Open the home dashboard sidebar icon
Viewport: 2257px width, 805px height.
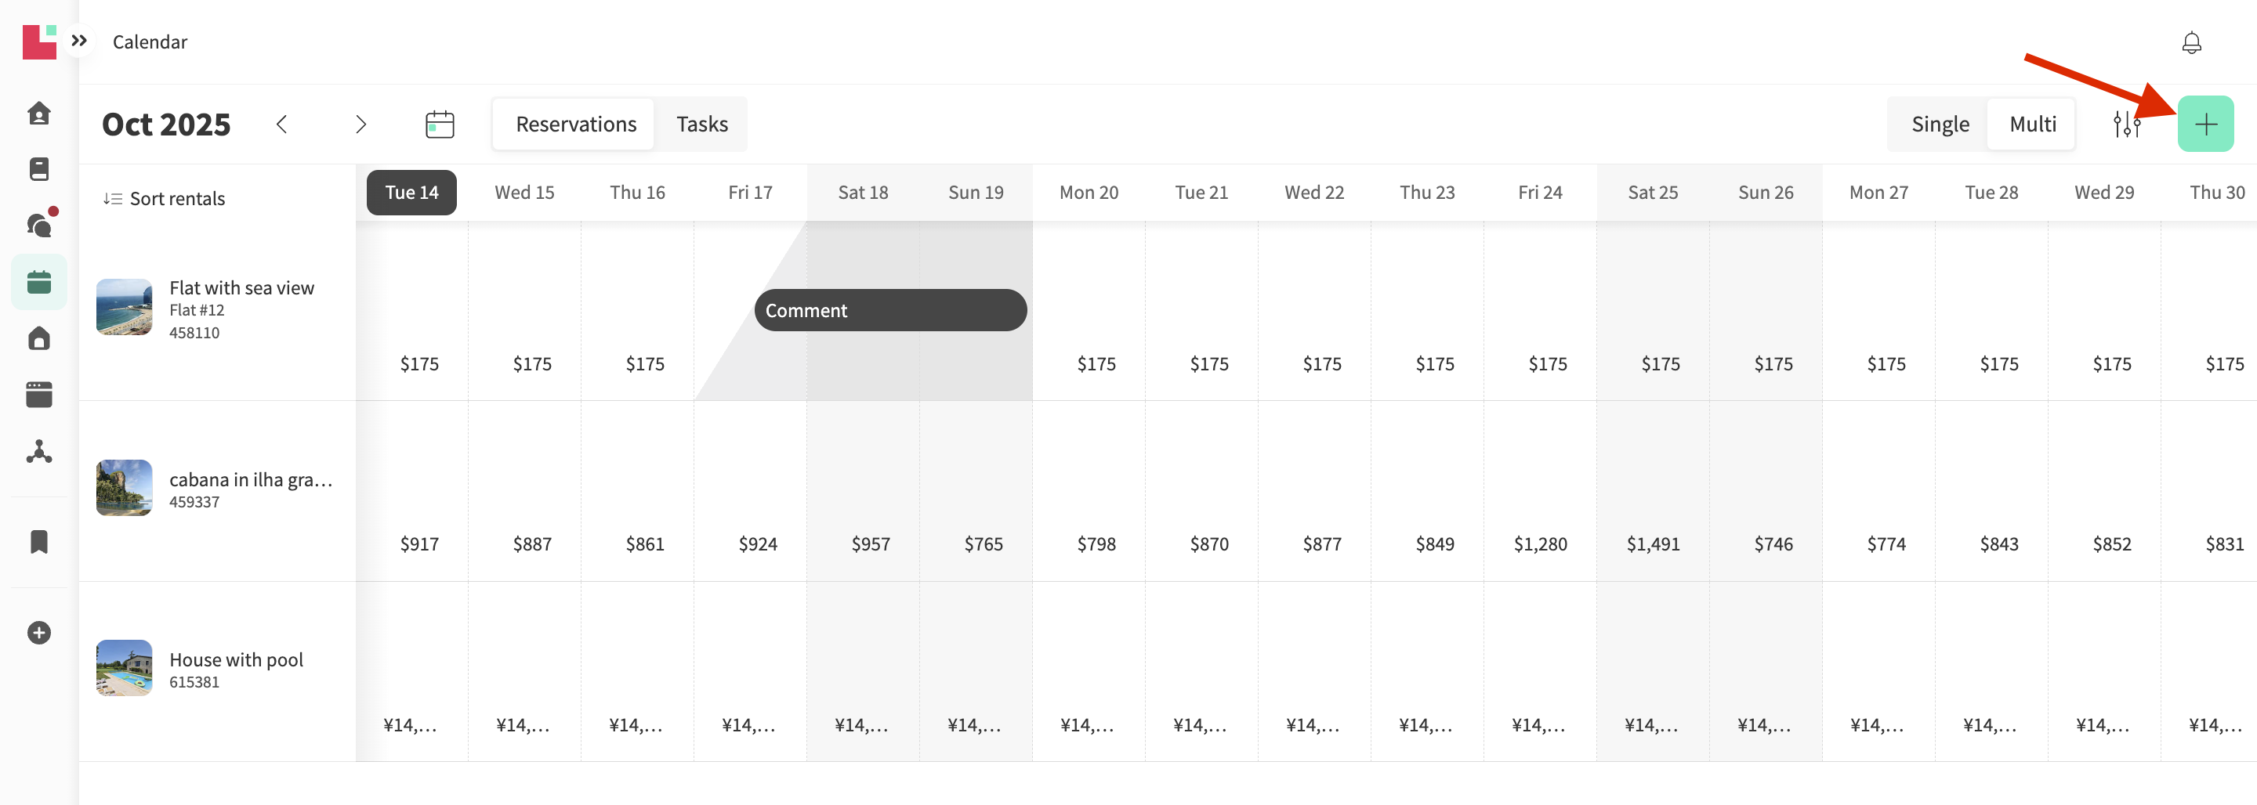tap(39, 113)
